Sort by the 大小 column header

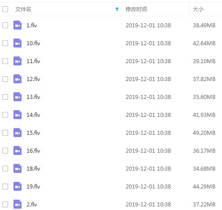(x=198, y=9)
